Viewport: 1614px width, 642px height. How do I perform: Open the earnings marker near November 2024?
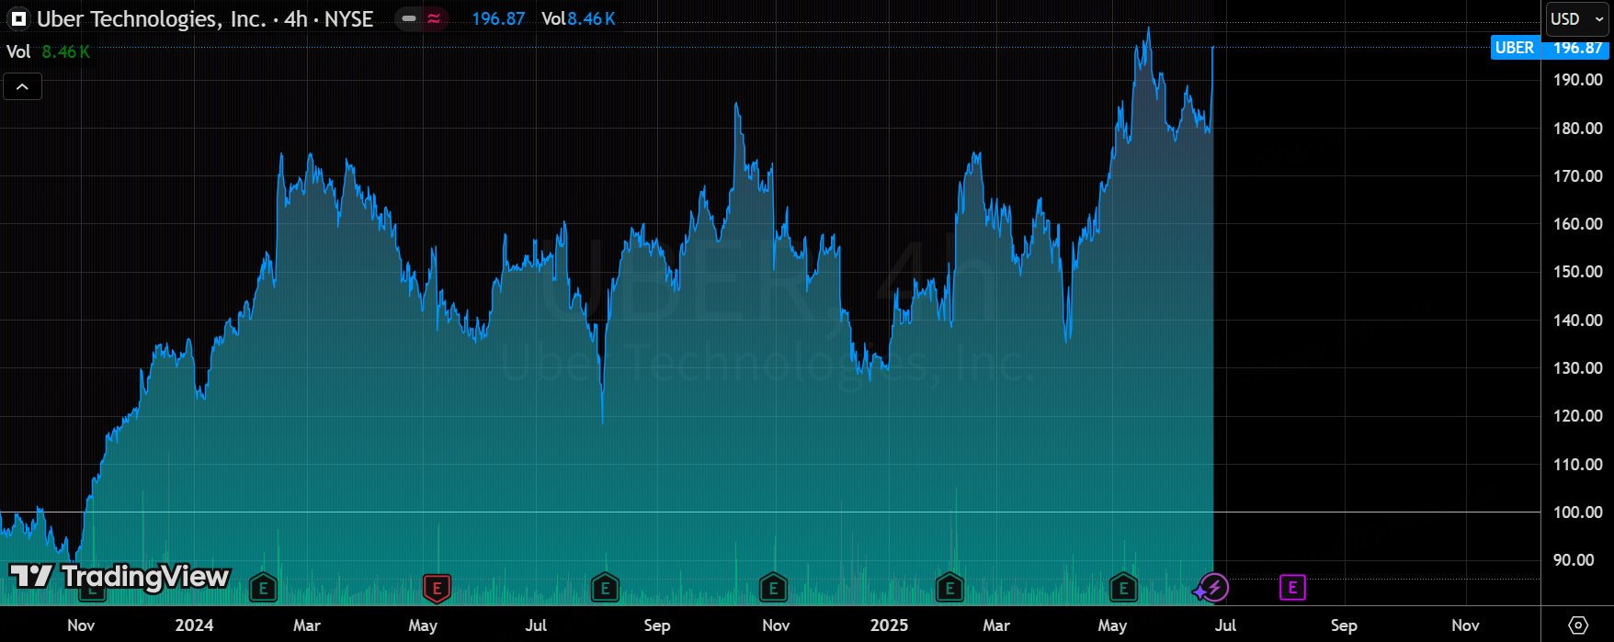point(773,588)
